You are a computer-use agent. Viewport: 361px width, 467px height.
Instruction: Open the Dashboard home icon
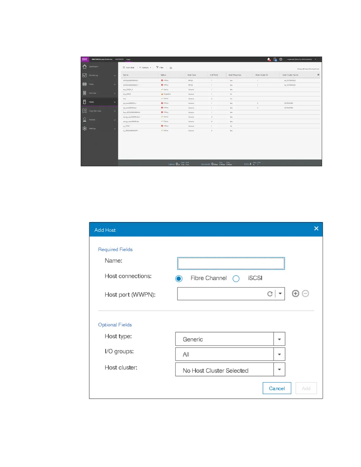click(x=85, y=67)
